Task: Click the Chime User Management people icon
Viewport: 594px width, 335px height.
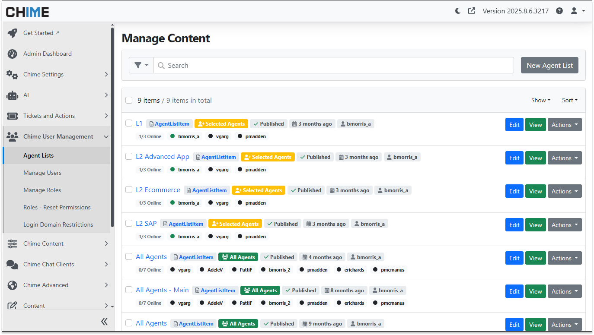Action: tap(13, 137)
